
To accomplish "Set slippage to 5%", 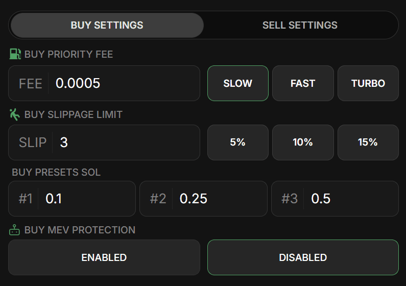I will pos(237,142).
